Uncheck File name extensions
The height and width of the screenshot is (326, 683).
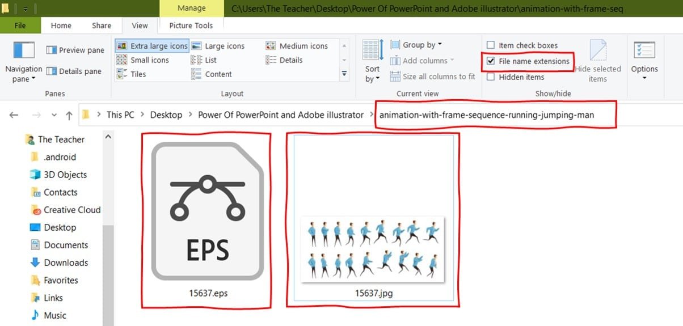coord(491,61)
